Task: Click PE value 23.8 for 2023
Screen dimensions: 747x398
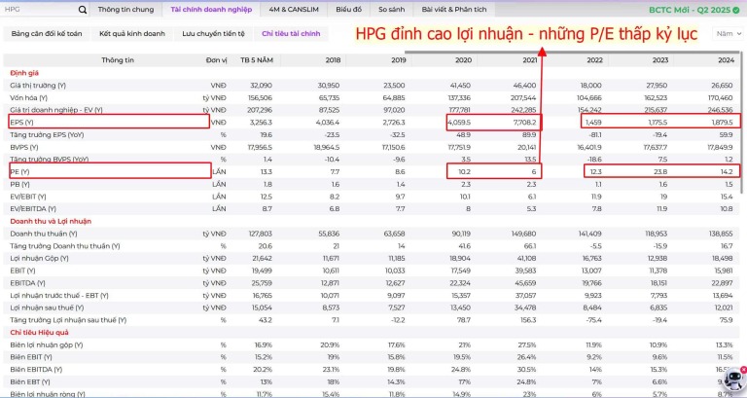Action: (660, 171)
